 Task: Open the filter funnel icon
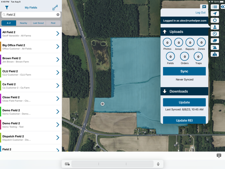7,7
